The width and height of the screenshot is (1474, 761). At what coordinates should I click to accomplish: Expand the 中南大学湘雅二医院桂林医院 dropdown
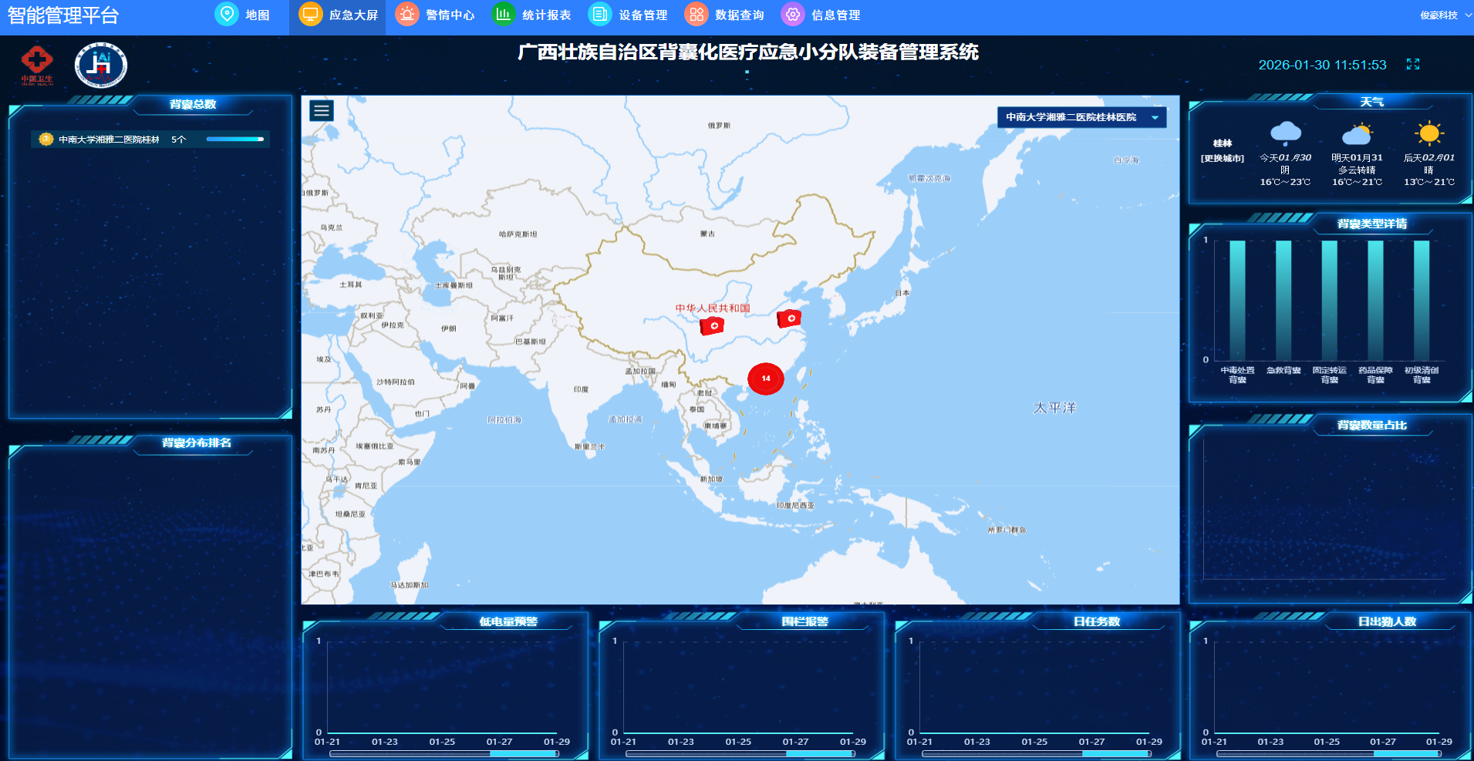(1081, 117)
